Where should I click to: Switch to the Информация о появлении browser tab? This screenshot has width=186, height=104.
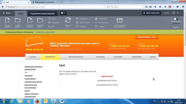[x=45, y=2]
